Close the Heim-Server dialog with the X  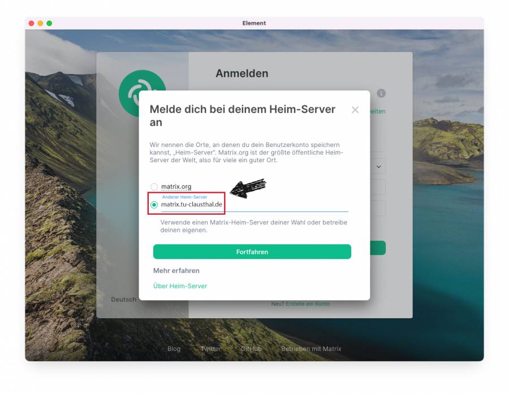355,110
